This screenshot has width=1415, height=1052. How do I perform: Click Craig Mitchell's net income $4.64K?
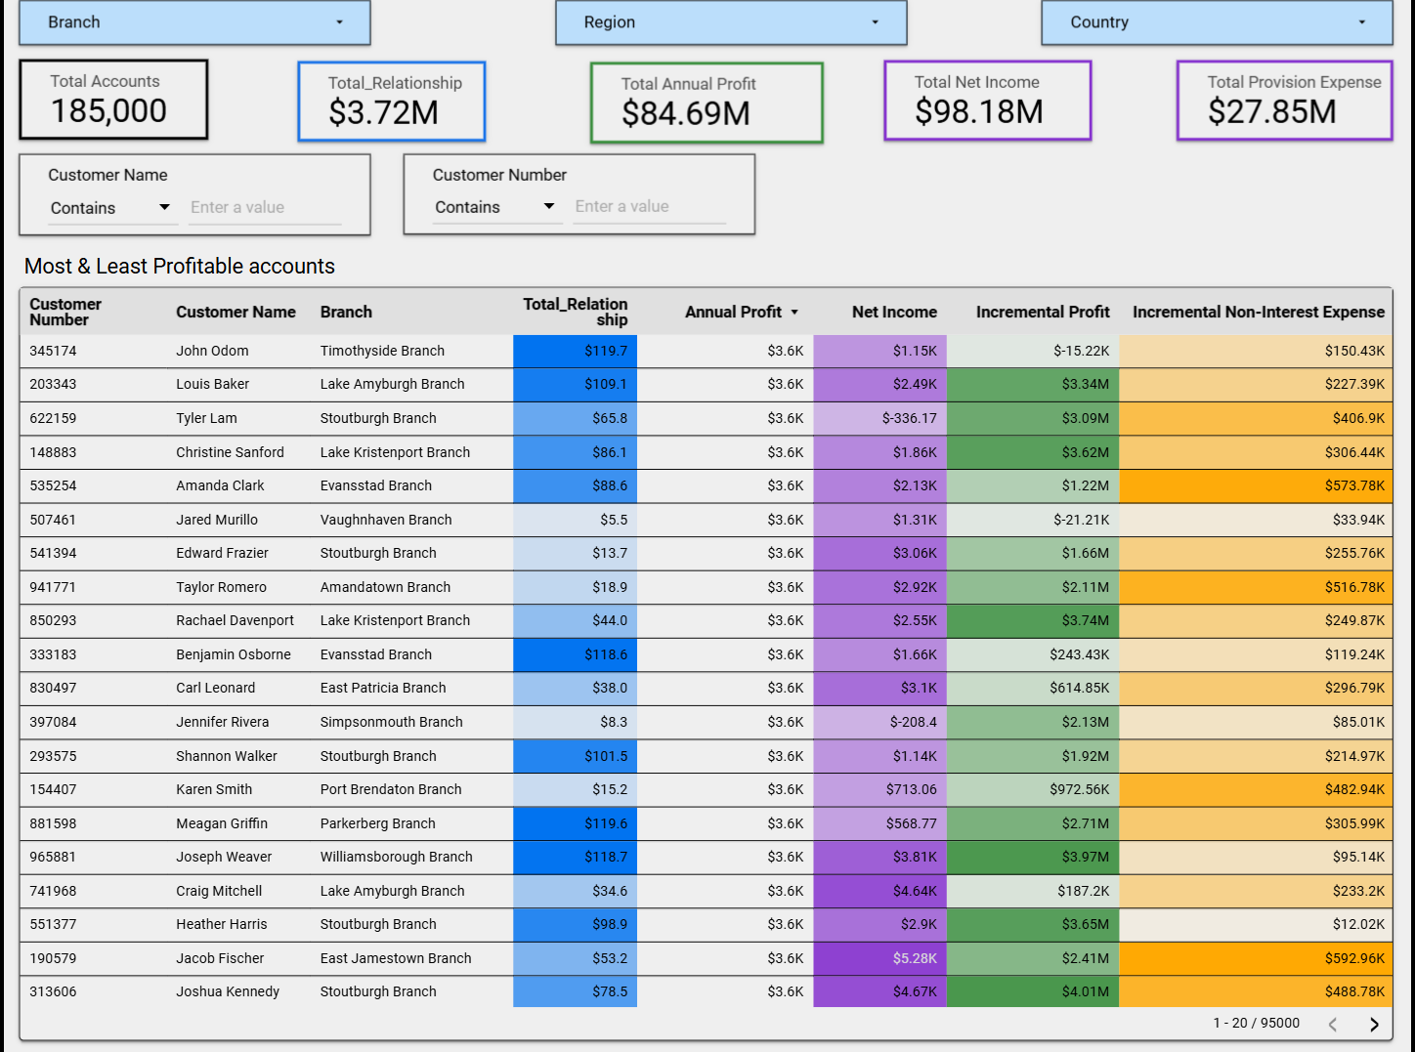[914, 891]
